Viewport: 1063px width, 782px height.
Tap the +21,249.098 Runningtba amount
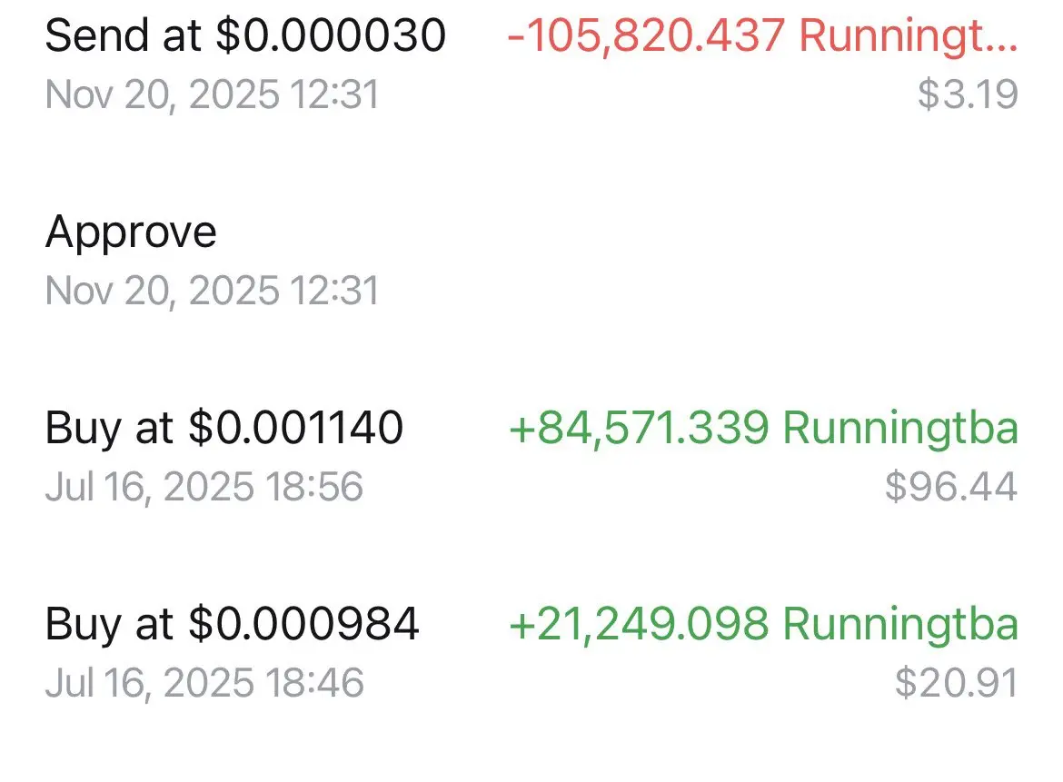763,624
